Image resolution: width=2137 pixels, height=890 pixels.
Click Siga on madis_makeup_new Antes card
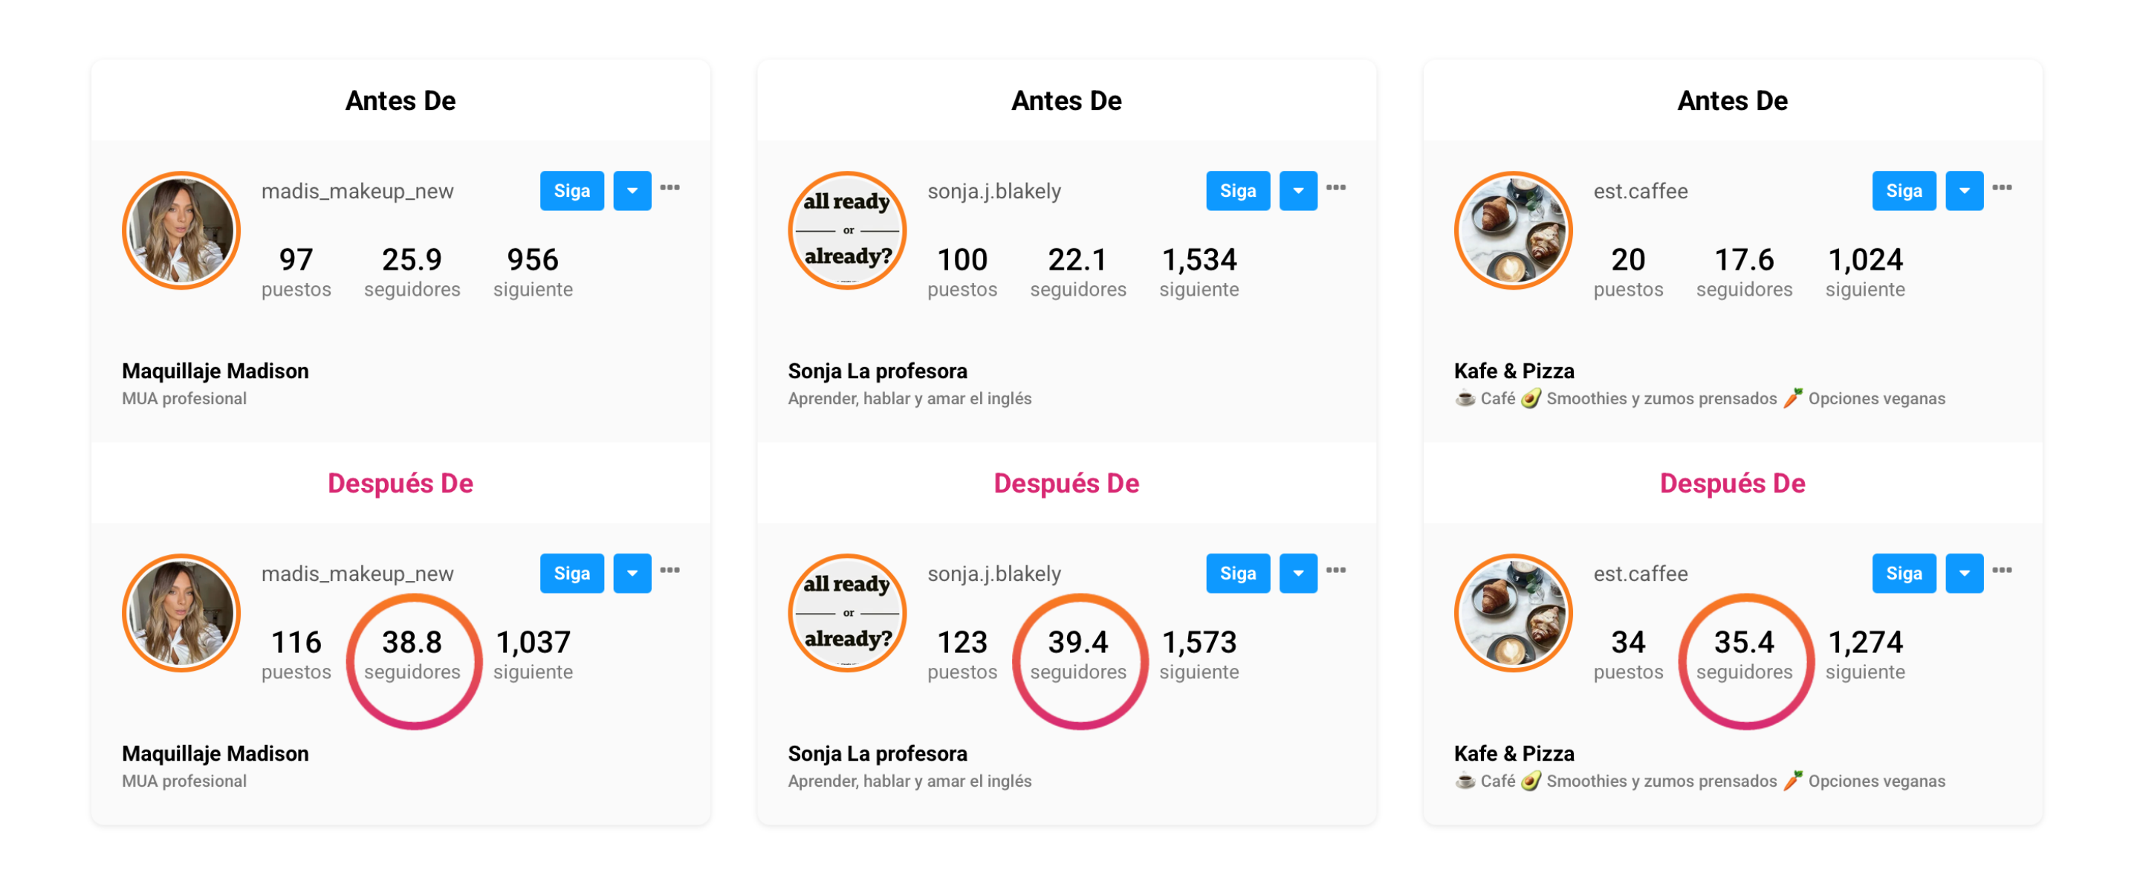point(572,191)
